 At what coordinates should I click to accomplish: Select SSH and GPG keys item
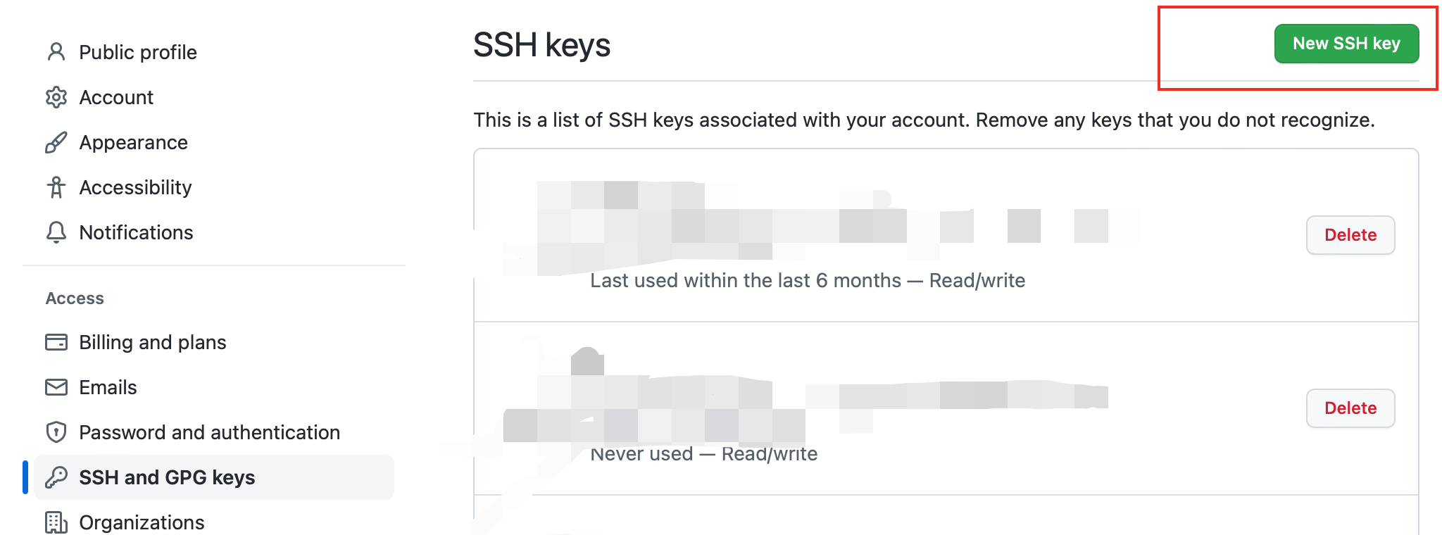point(214,477)
